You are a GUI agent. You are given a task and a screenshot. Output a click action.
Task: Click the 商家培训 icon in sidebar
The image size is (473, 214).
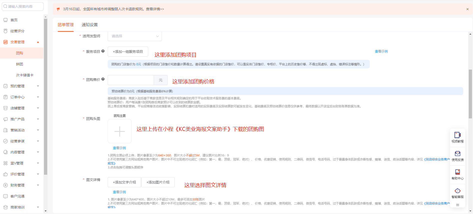(x=5, y=207)
